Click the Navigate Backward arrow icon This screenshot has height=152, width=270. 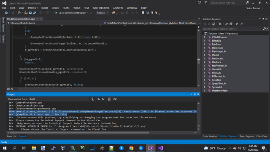click(x=6, y=13)
